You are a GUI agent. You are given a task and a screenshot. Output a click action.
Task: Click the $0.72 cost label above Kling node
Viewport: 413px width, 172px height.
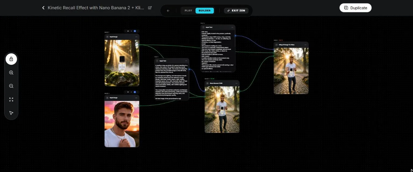tap(281, 40)
